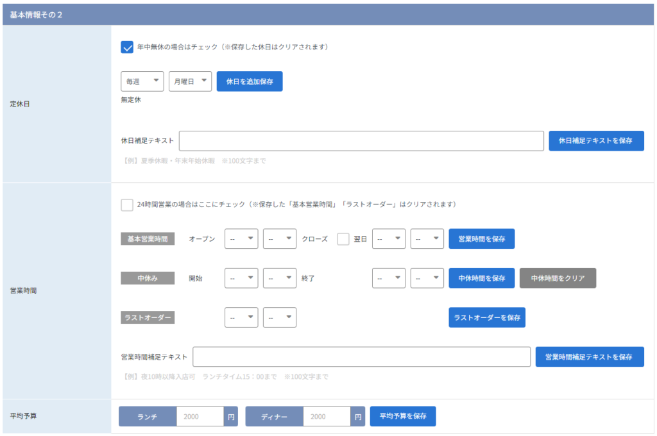
Task: Open the 中休み 開始 hour dropdown
Action: (x=241, y=278)
